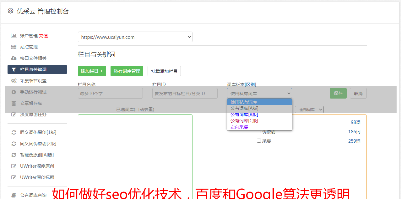This screenshot has height=199, width=401.
Task: Click the 批量添加栏目 button
Action: pyautogui.click(x=164, y=71)
